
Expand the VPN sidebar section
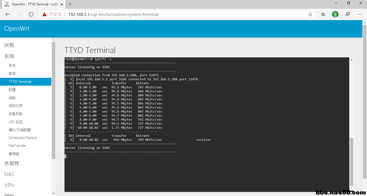point(9,185)
